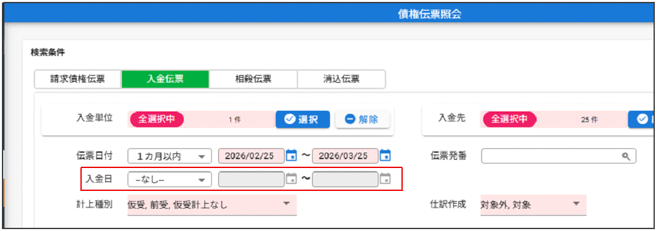This screenshot has width=658, height=231.
Task: Click the 選択 button for 入金単位
Action: click(303, 119)
